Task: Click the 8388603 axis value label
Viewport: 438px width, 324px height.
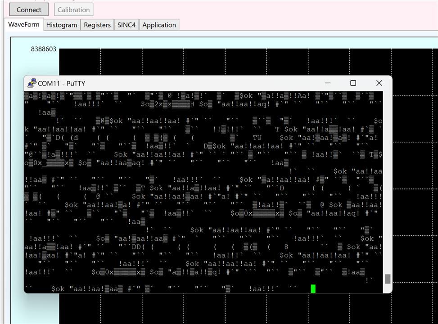Action: 44,49
